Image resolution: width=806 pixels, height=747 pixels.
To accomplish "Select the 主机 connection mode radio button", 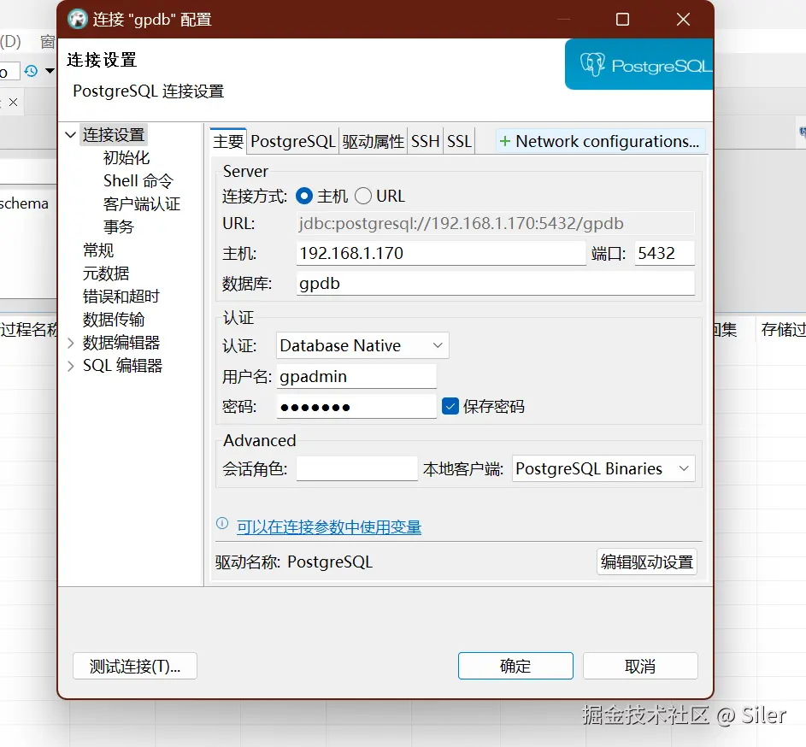I will click(303, 195).
